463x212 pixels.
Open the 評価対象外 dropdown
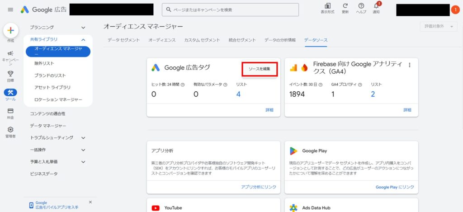pyautogui.click(x=439, y=27)
